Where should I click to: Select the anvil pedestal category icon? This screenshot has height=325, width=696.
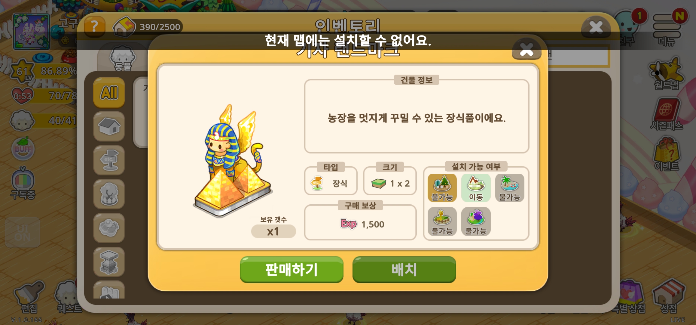pos(109,262)
